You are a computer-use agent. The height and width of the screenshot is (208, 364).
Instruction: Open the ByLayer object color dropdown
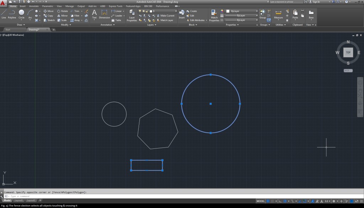click(x=242, y=11)
